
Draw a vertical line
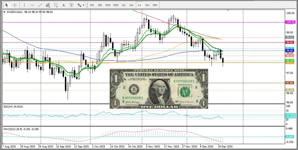click(24, 5)
